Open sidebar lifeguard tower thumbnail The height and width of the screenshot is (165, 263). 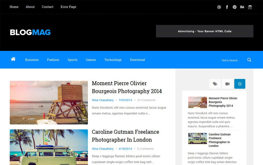(198, 102)
